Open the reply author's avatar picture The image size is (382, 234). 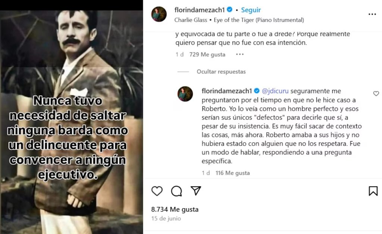coord(185,94)
